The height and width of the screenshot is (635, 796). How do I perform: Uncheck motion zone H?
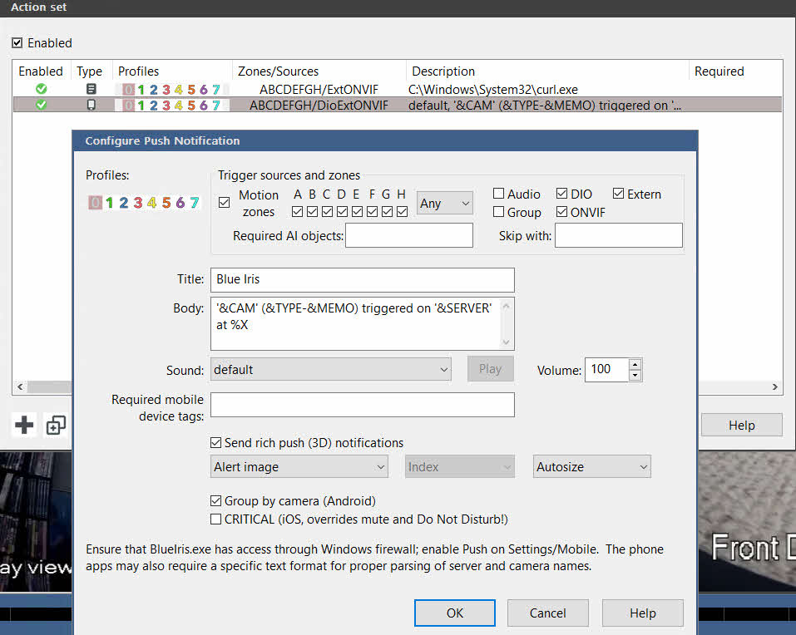coord(402,211)
